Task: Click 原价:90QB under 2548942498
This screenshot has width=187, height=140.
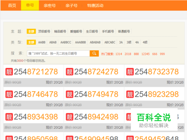Action: point(73,128)
